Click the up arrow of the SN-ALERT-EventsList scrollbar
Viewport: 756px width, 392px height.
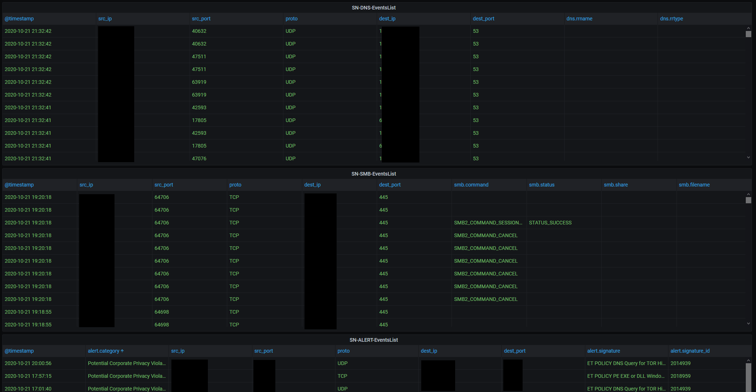tap(748, 360)
